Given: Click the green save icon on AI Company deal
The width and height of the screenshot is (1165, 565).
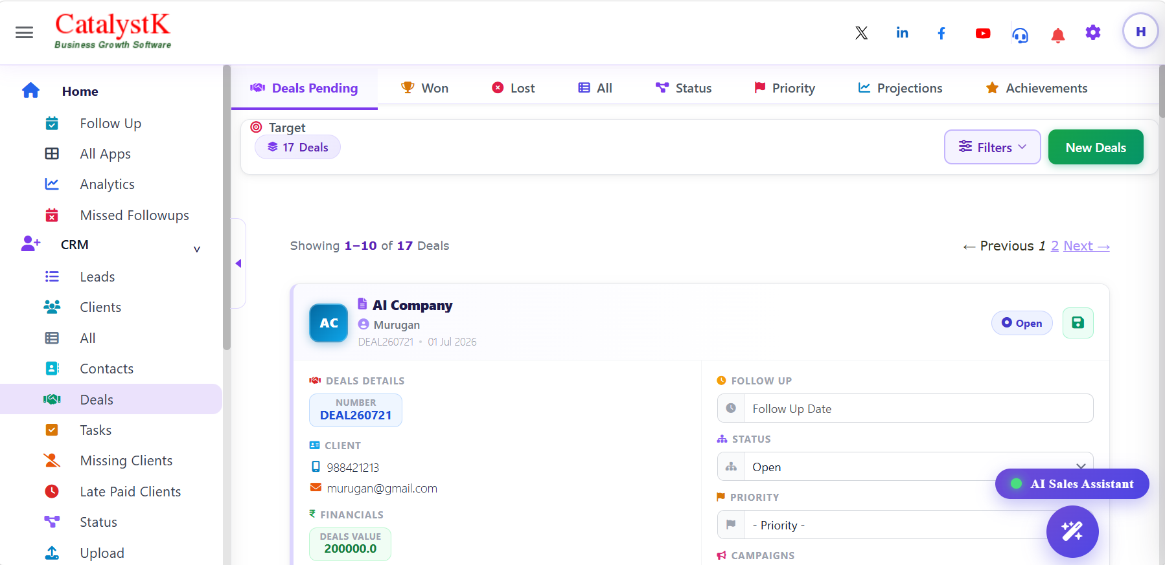Looking at the screenshot, I should [1078, 323].
